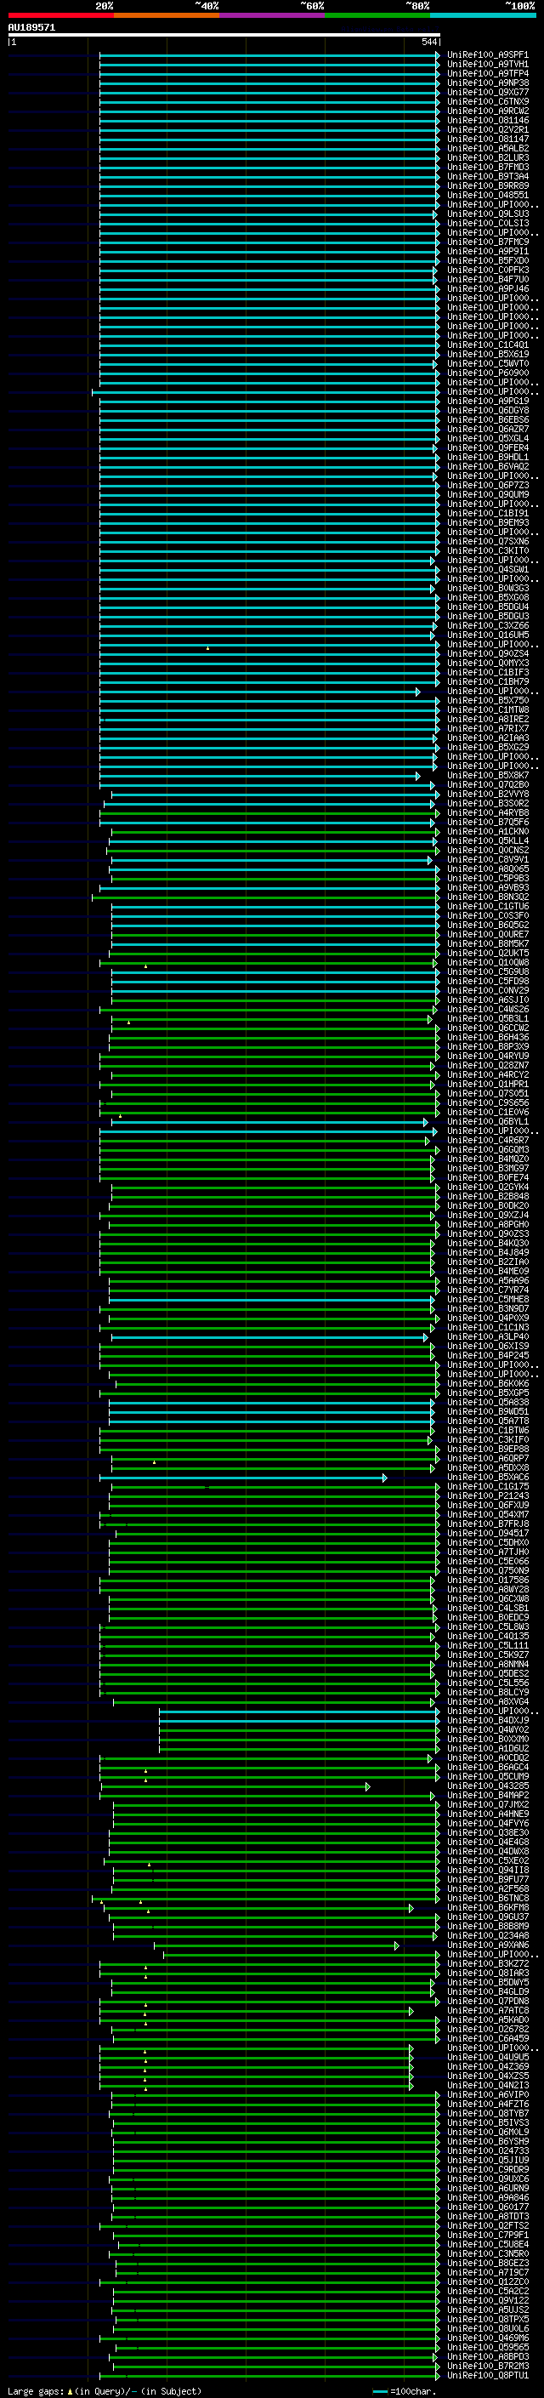Open hit UniRef100_B2LUR3
544x2398 pixels.
487,158
